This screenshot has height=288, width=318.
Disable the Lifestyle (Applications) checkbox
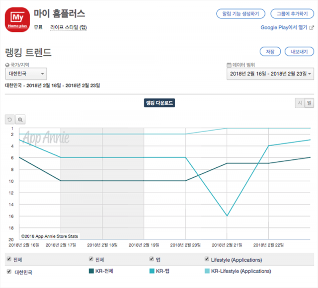click(207, 259)
